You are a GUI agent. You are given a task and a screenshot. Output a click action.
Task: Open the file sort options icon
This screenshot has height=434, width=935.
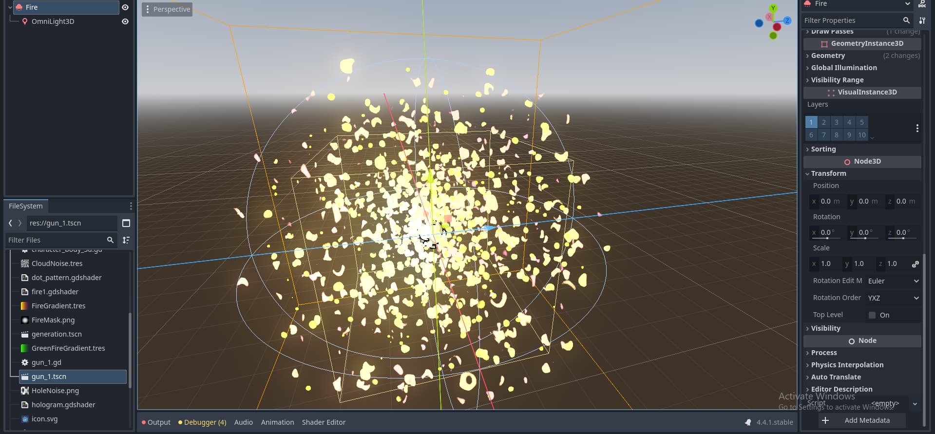(126, 240)
